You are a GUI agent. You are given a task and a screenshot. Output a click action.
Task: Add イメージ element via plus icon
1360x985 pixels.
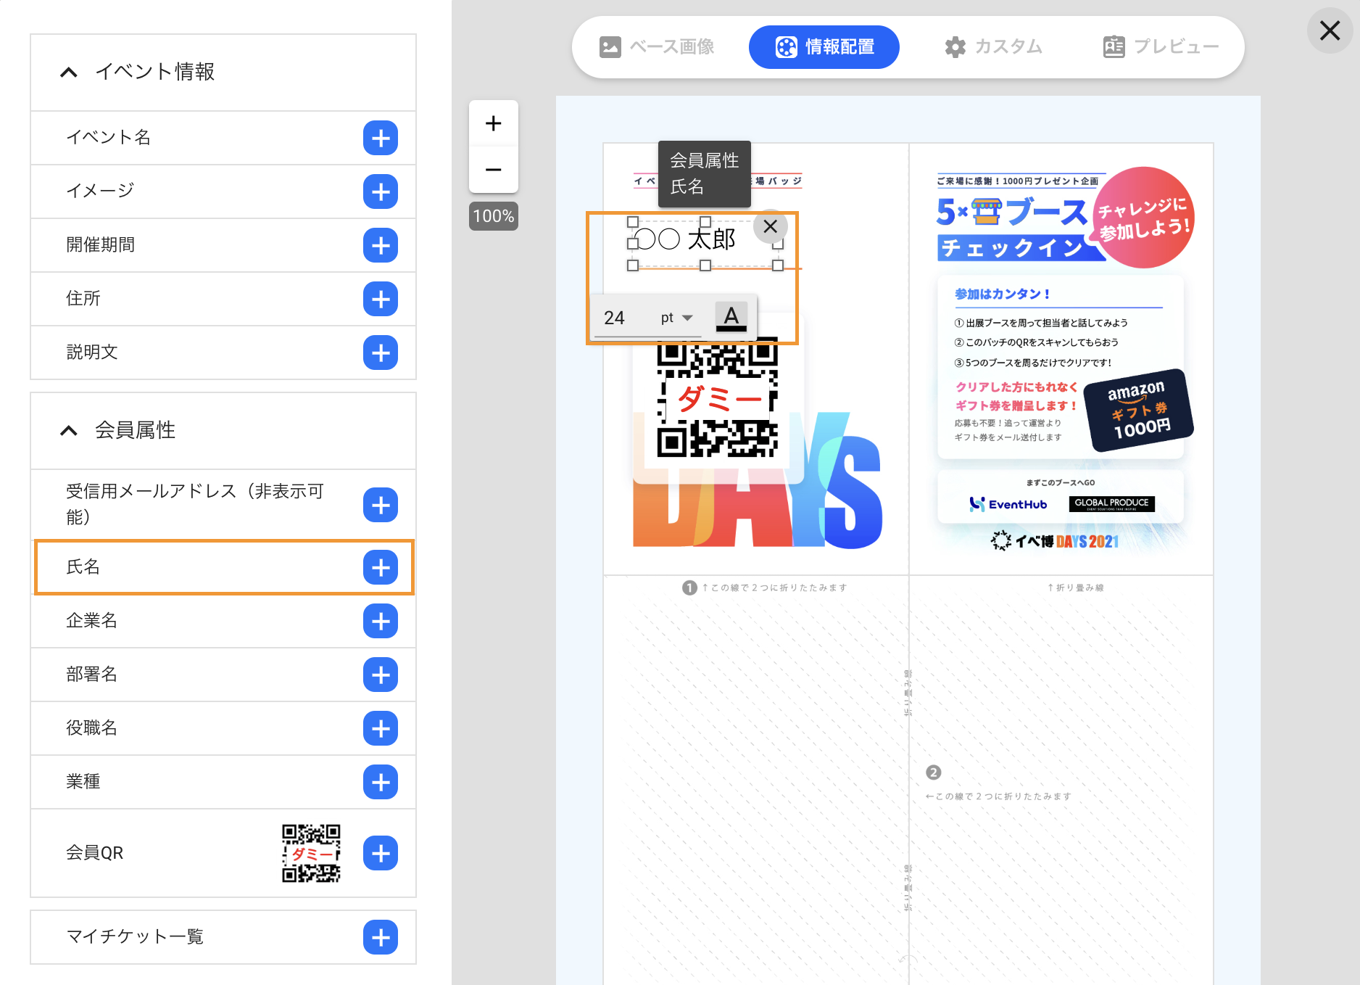coord(381,191)
